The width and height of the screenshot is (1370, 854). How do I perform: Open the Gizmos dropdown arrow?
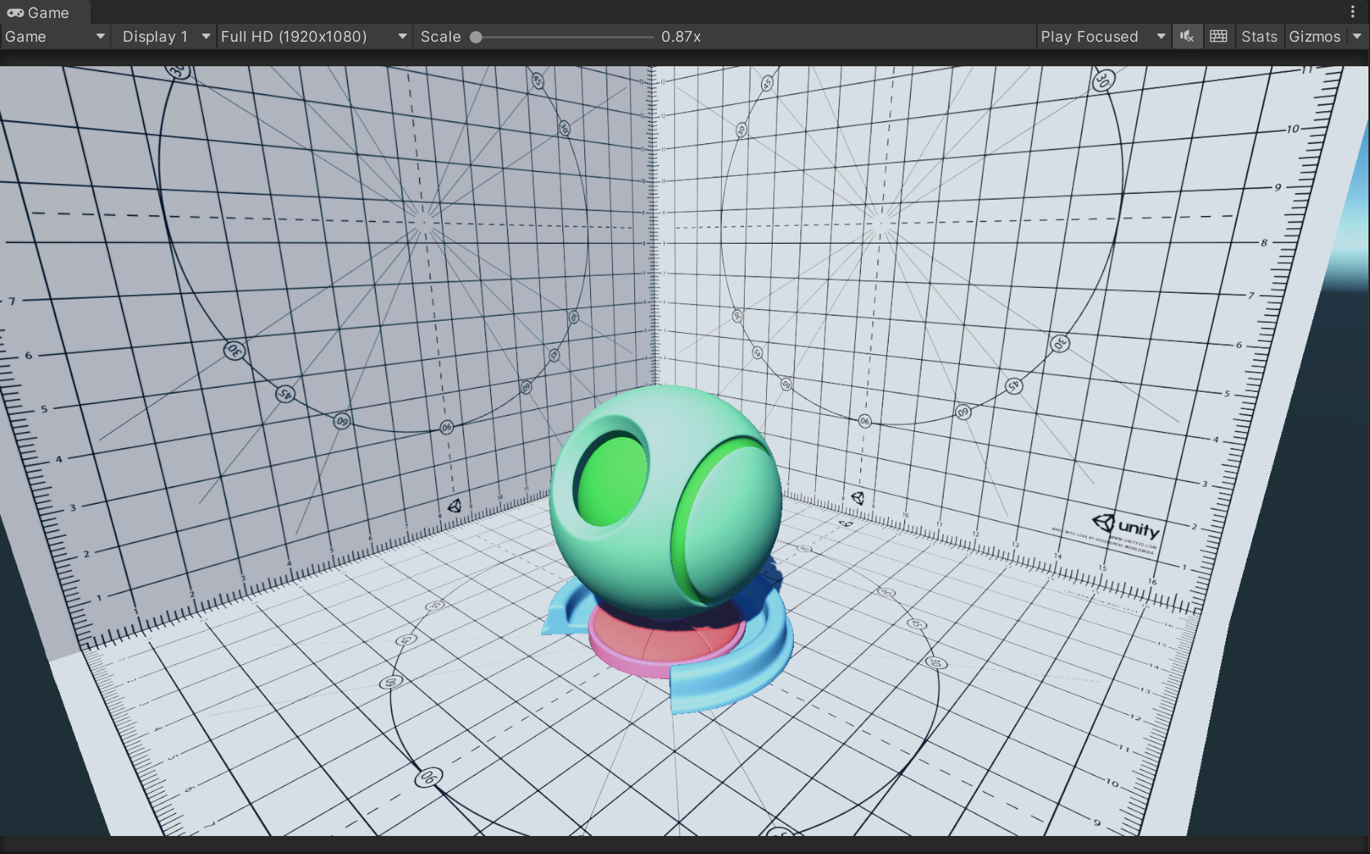click(1357, 36)
